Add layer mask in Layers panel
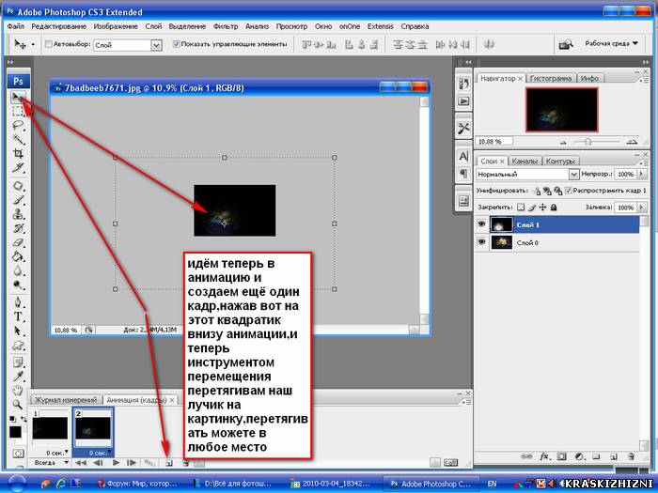The height and width of the screenshot is (493, 658). tap(562, 456)
